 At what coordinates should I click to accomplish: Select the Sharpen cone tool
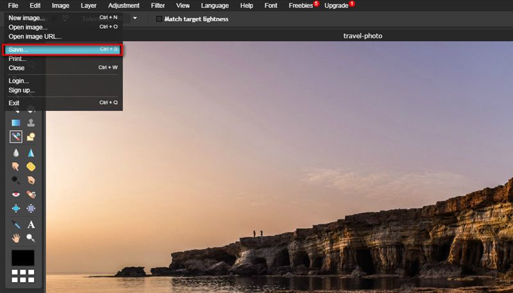(x=31, y=153)
